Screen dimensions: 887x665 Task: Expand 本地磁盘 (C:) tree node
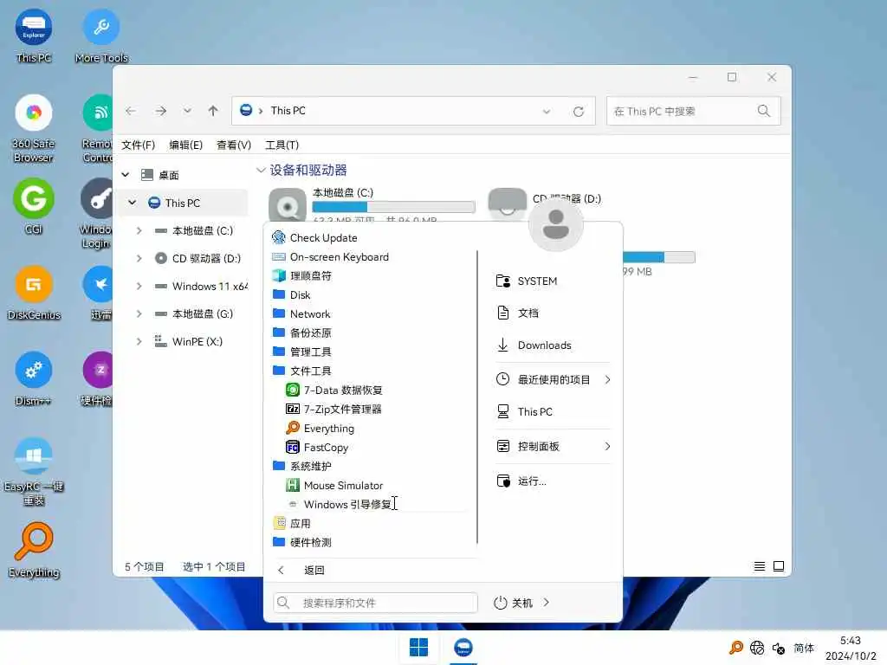(x=139, y=230)
